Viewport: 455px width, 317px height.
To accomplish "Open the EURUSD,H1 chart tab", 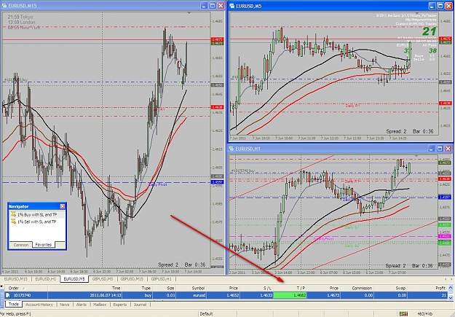I will (x=46, y=279).
